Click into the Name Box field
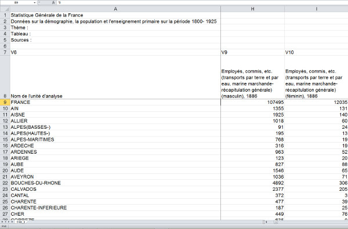The width and height of the screenshot is (348, 229). [x=17, y=2]
